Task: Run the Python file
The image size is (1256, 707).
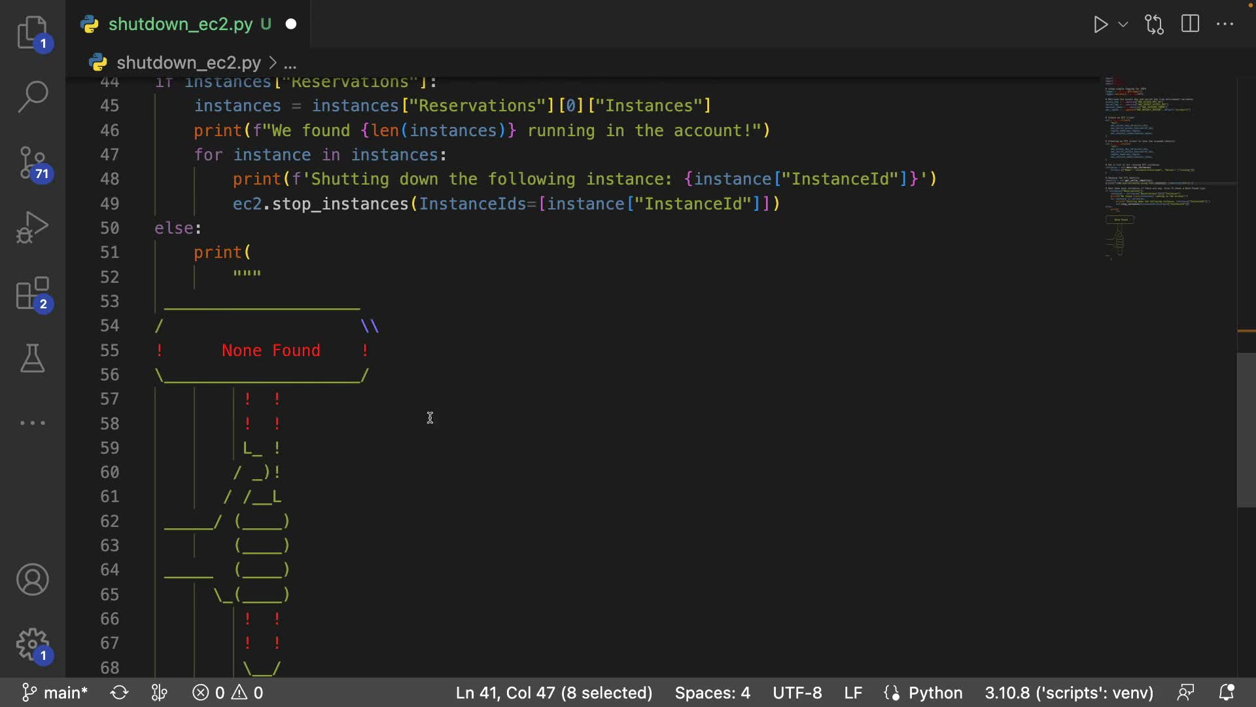Action: click(x=1100, y=25)
